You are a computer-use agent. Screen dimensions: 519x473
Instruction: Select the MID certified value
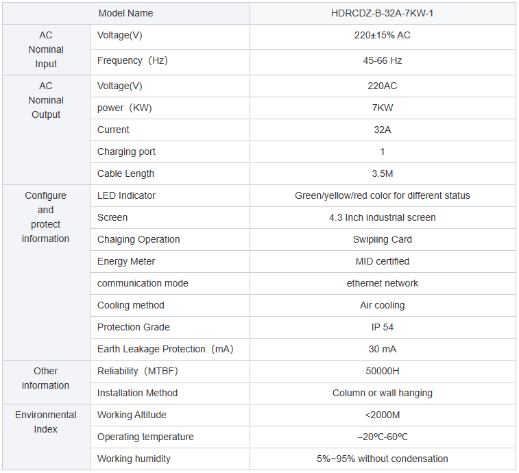tap(382, 261)
